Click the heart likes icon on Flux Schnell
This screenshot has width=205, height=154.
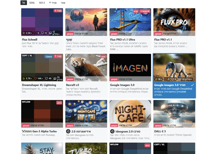[x=35, y=33]
